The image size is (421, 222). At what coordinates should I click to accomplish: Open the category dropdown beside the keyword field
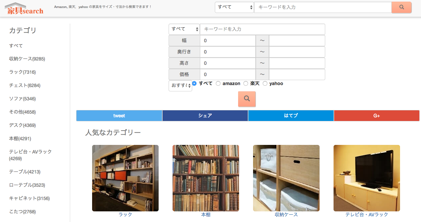[184, 29]
